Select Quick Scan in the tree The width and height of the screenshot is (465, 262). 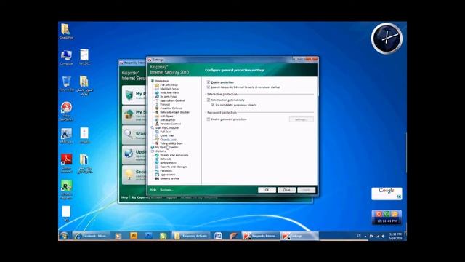pyautogui.click(x=167, y=135)
